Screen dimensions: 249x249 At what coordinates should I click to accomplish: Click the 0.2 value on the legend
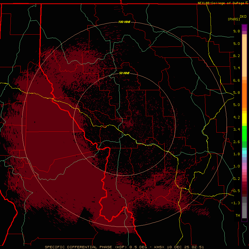pyautogui.click(x=237, y=179)
